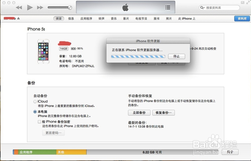Click the green 应用程序 storage segment

[37, 152]
